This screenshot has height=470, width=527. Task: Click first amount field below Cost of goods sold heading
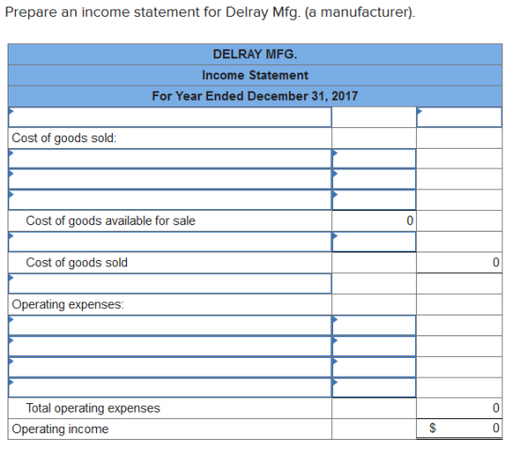point(374,158)
